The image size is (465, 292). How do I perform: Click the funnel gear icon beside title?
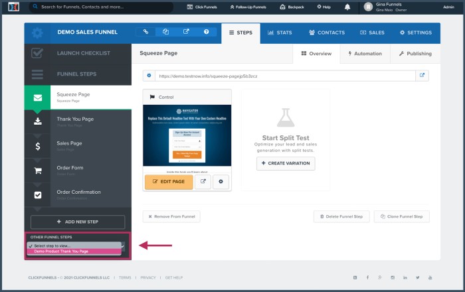click(x=37, y=33)
